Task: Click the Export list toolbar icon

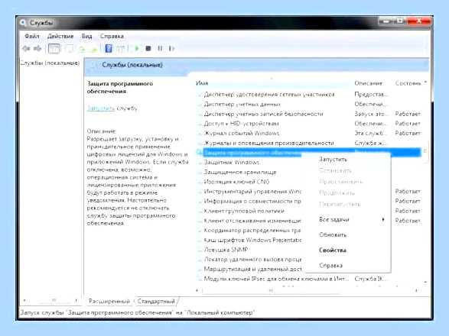Action: [93, 49]
